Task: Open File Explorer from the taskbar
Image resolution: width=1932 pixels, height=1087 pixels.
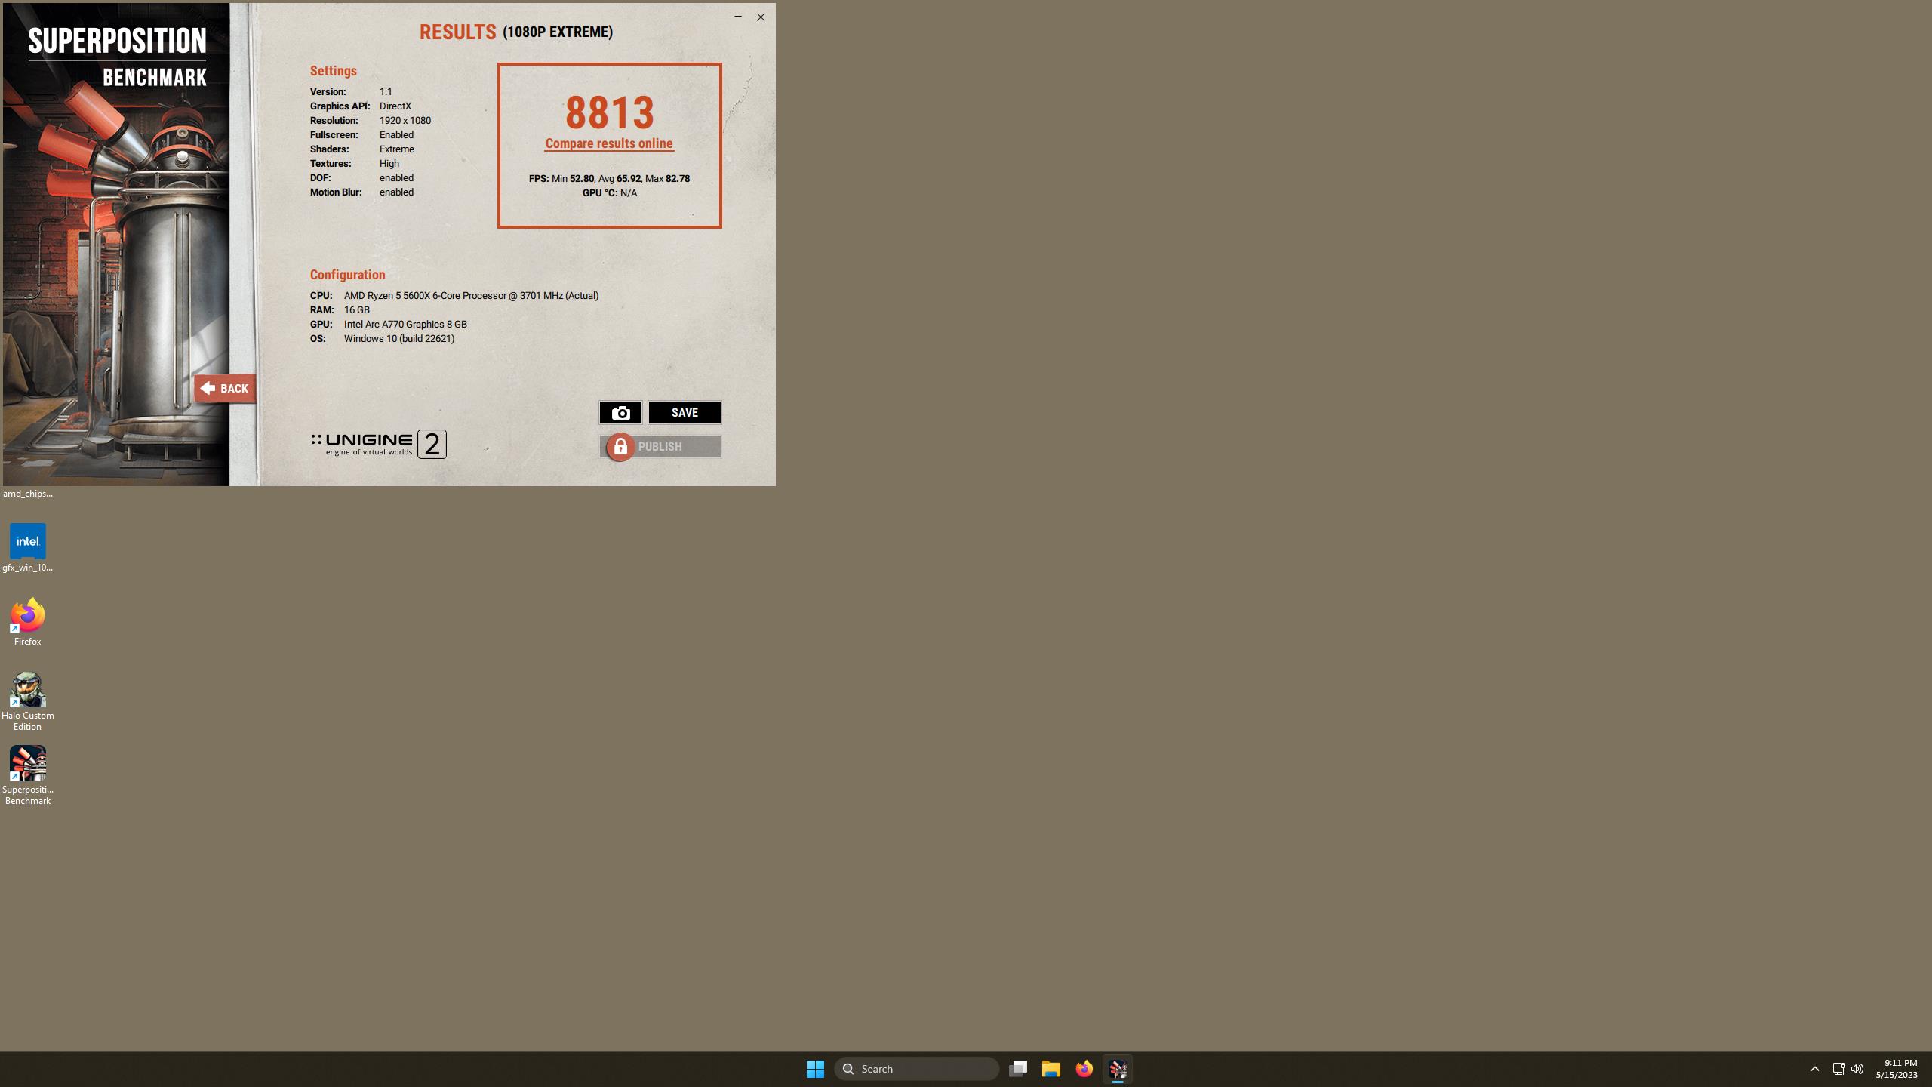Action: [x=1051, y=1069]
